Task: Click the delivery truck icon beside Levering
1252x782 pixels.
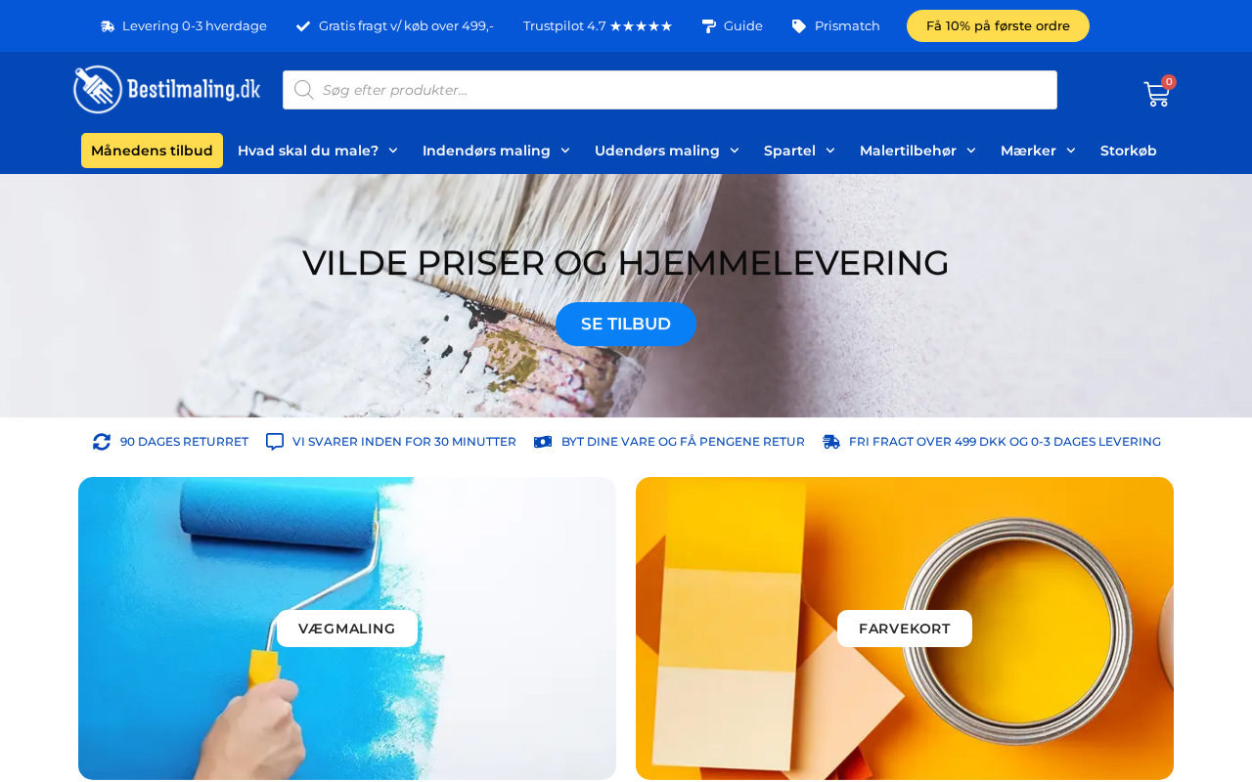Action: (108, 26)
